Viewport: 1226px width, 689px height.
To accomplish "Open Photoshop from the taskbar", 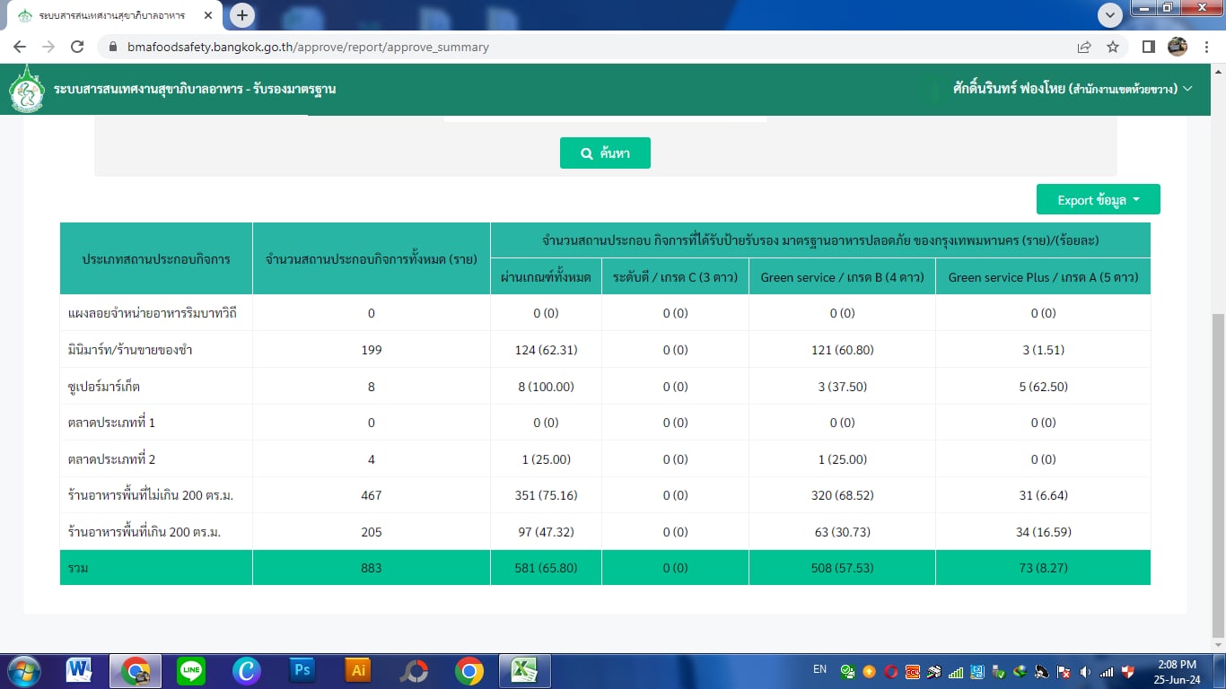I will (302, 670).
